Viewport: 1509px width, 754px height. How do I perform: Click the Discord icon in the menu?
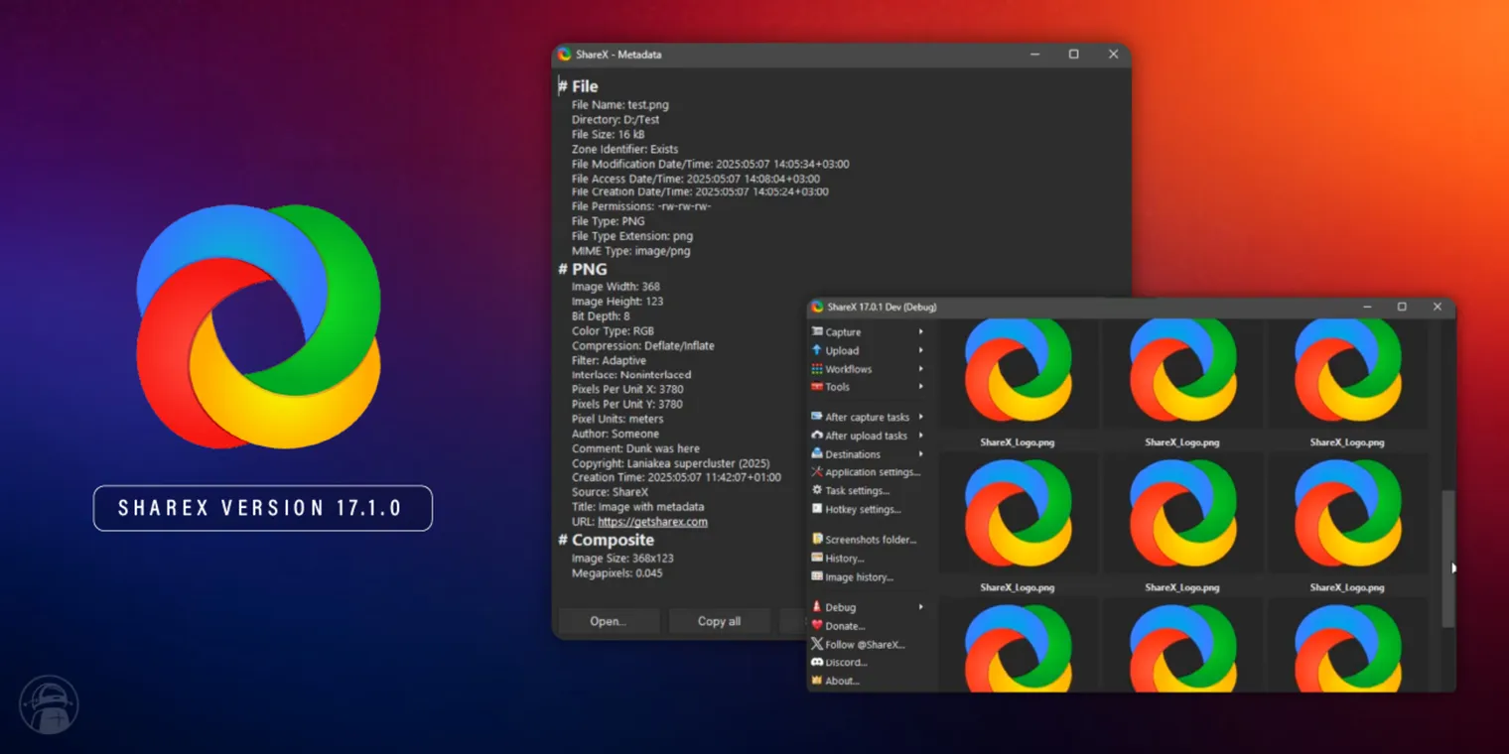tap(816, 662)
